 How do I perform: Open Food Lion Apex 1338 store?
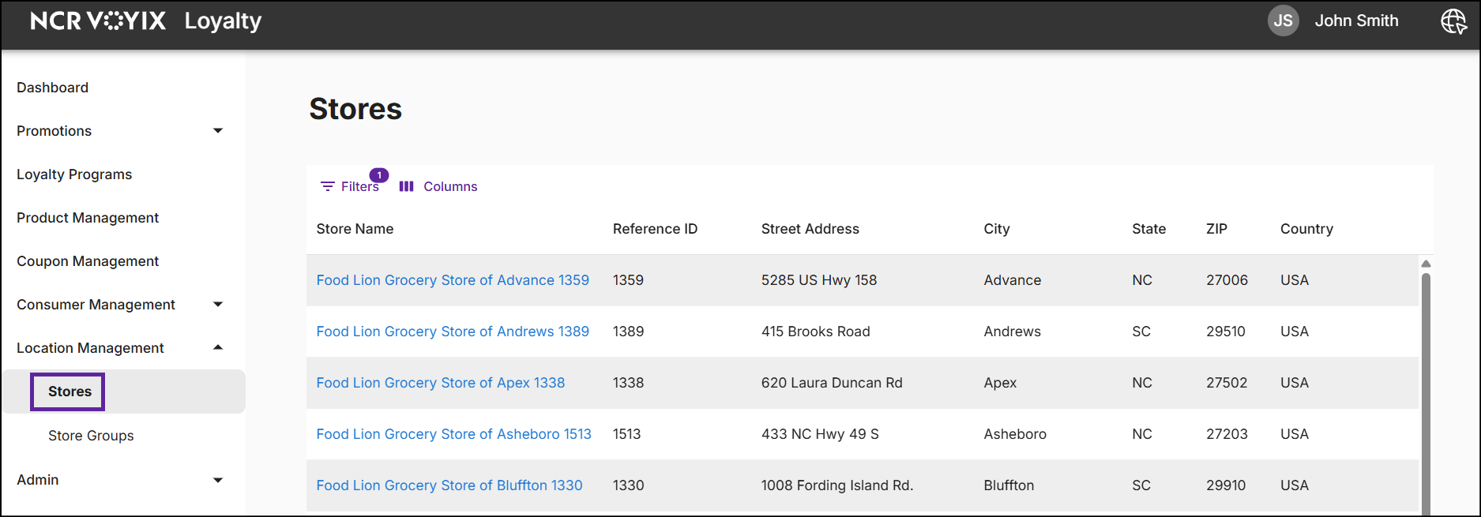tap(441, 383)
